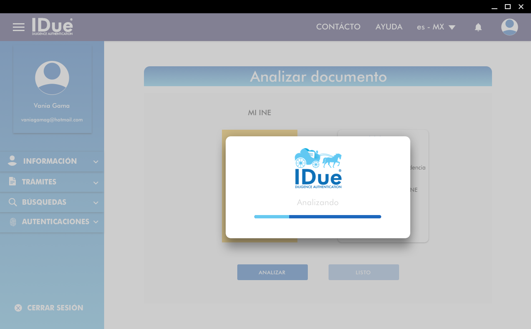Open the hamburger menu icon

[x=19, y=27]
